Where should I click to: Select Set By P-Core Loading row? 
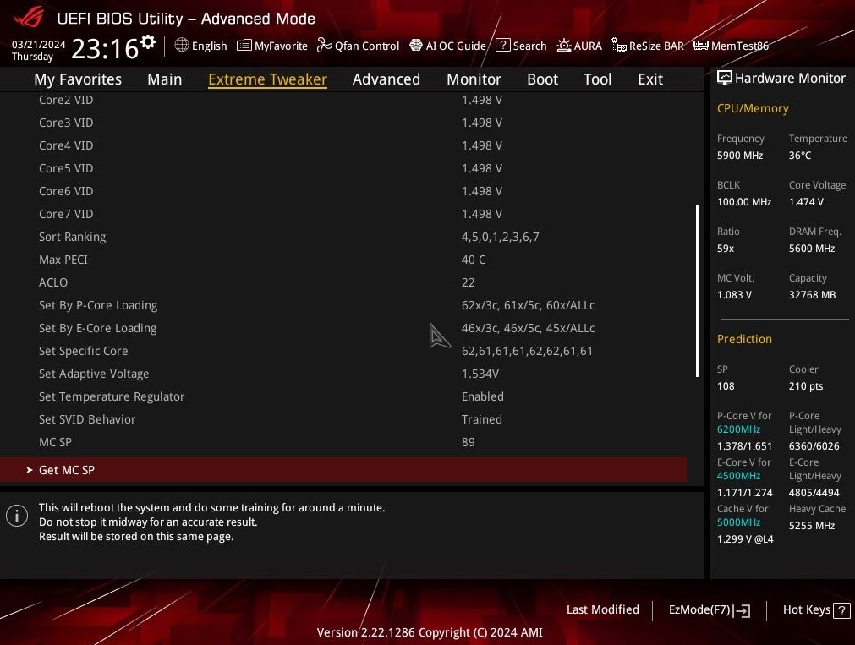coord(343,305)
